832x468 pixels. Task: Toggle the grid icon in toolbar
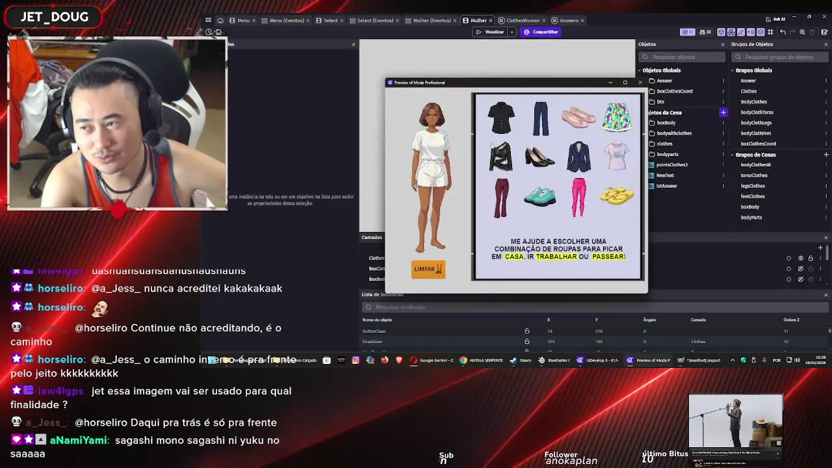coord(771,32)
